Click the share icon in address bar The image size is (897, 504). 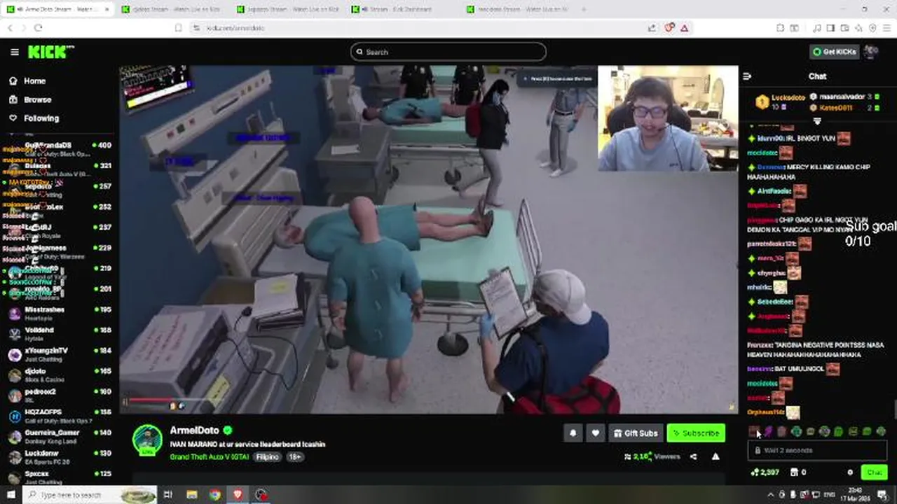tap(652, 27)
